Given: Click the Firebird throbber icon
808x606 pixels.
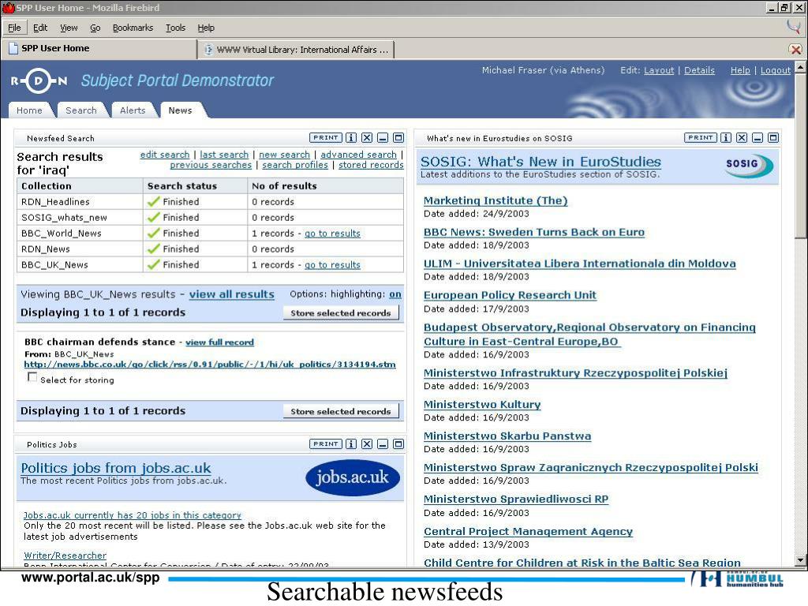Looking at the screenshot, I should point(794,26).
